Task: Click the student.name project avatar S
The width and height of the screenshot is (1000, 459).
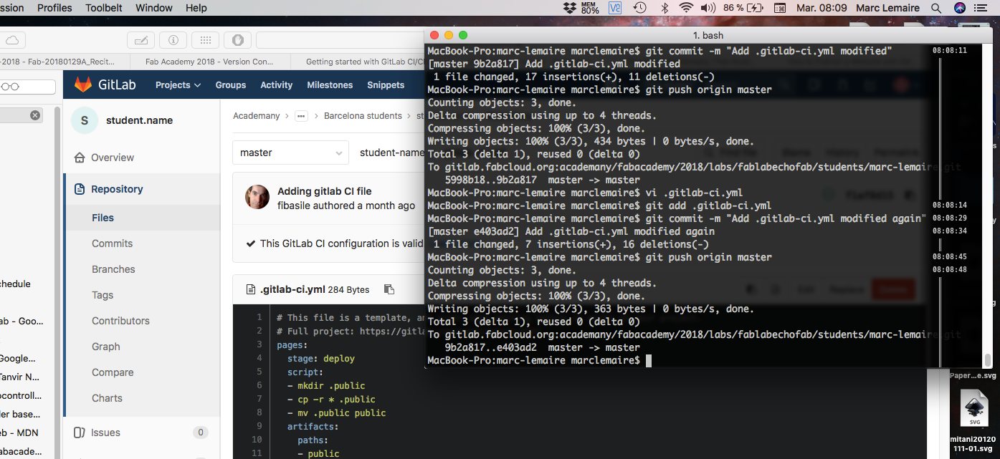Action: point(85,120)
